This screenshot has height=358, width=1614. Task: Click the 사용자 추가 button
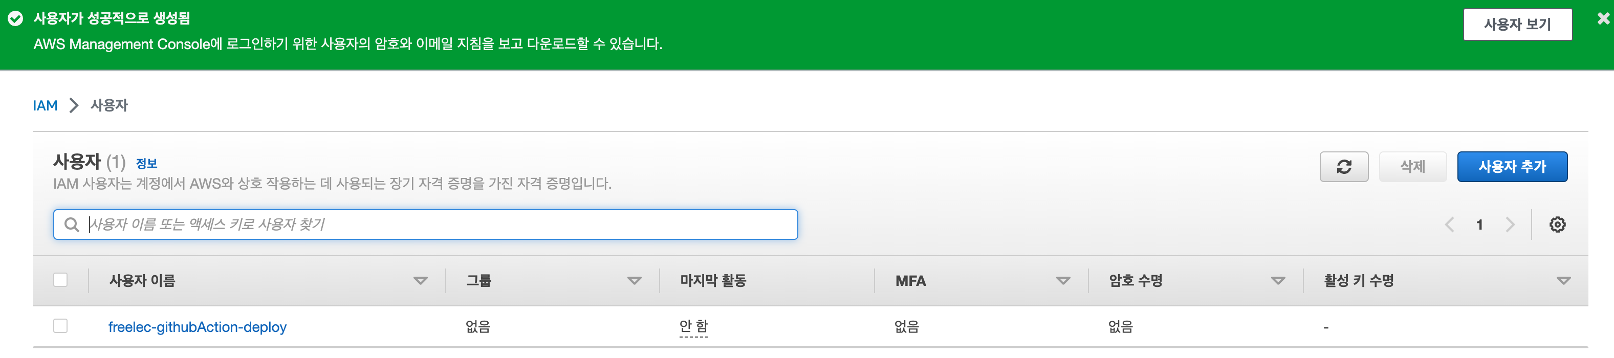coord(1512,167)
